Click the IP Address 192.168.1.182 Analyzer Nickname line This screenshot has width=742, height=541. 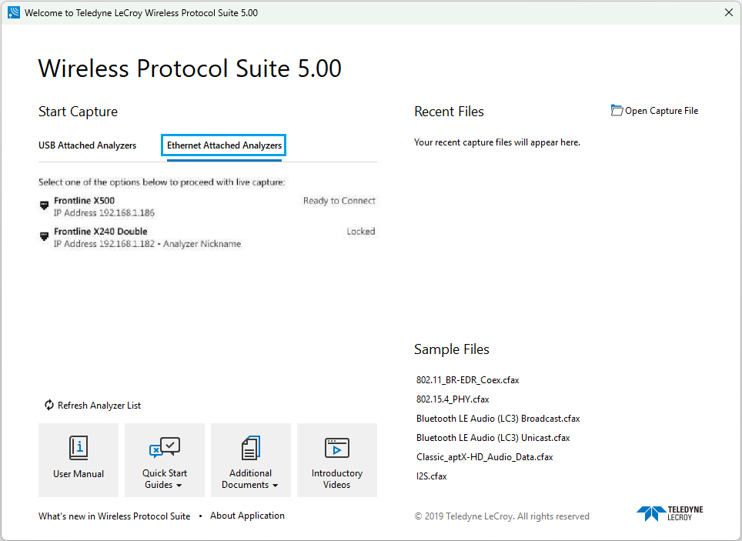148,244
